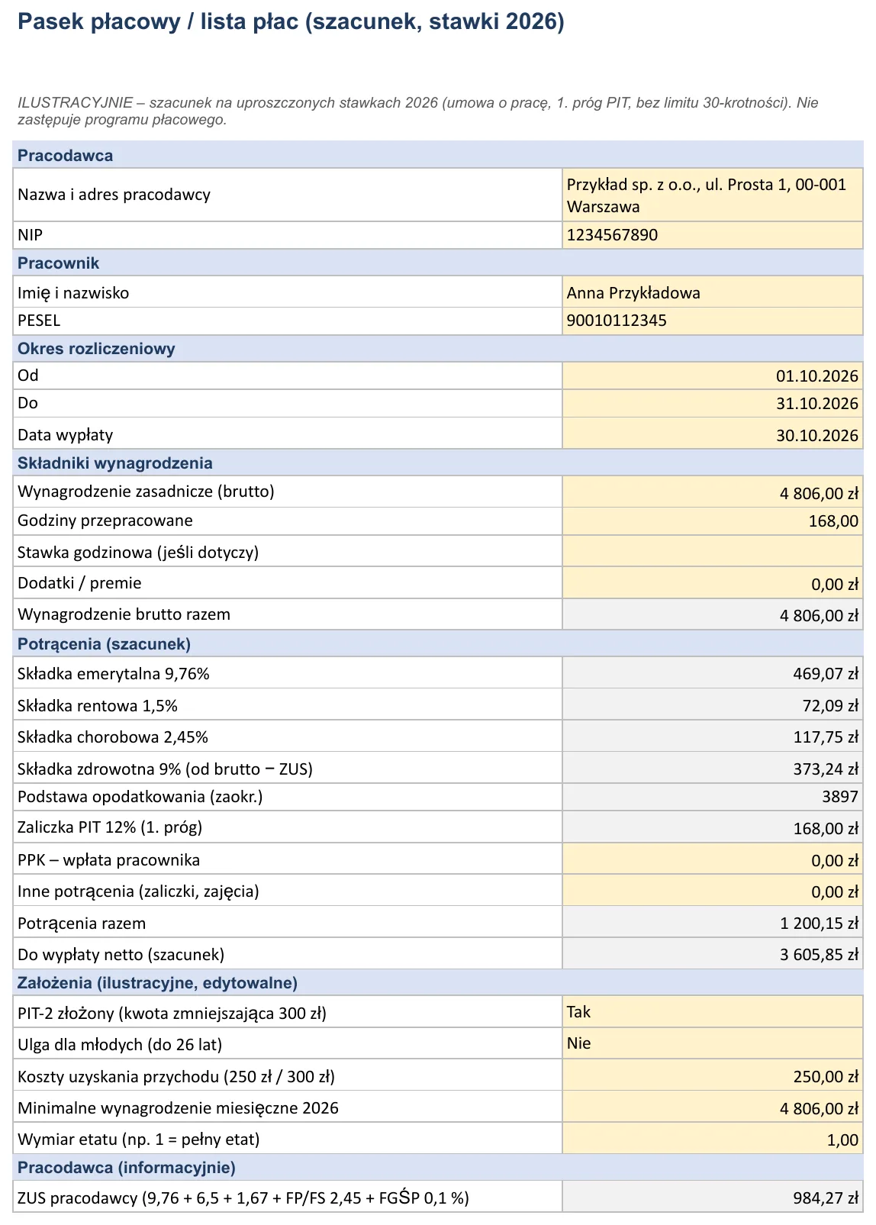
Task: Click the Zaliczka PIT 12% amount 168,00 zł
Action: tap(713, 827)
